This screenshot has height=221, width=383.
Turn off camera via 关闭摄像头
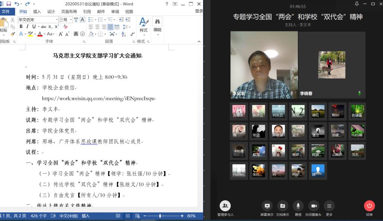313,206
